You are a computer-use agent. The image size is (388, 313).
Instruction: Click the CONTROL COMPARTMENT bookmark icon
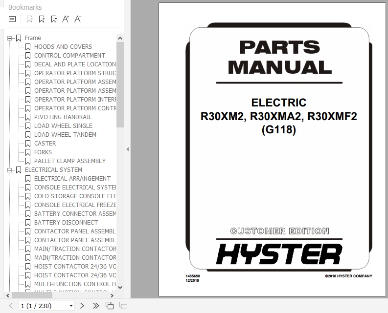pyautogui.click(x=28, y=56)
